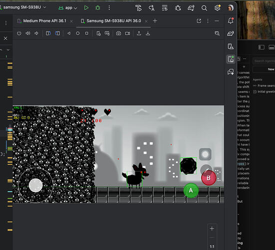The width and height of the screenshot is (275, 250).
Task: Tap the device Home navigation button
Action: point(78,33)
